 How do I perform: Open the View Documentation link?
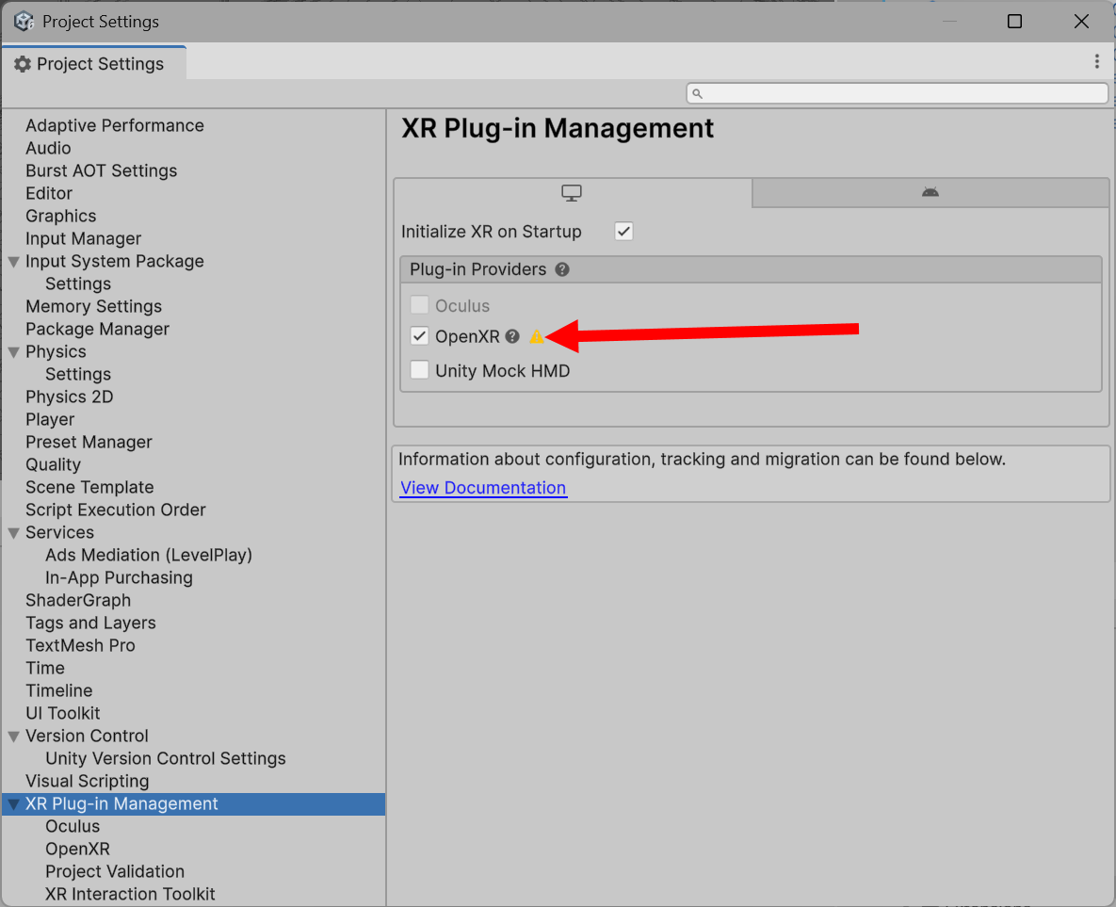pyautogui.click(x=483, y=488)
